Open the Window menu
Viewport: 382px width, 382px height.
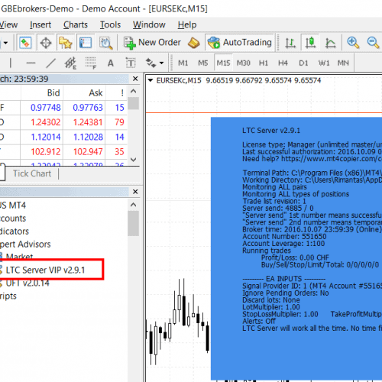tap(149, 24)
